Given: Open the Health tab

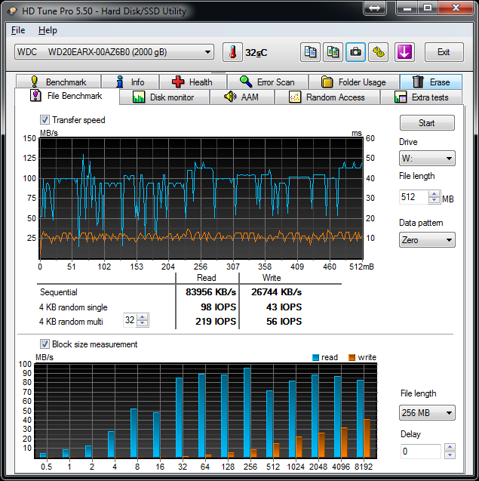Looking at the screenshot, I should [x=192, y=82].
